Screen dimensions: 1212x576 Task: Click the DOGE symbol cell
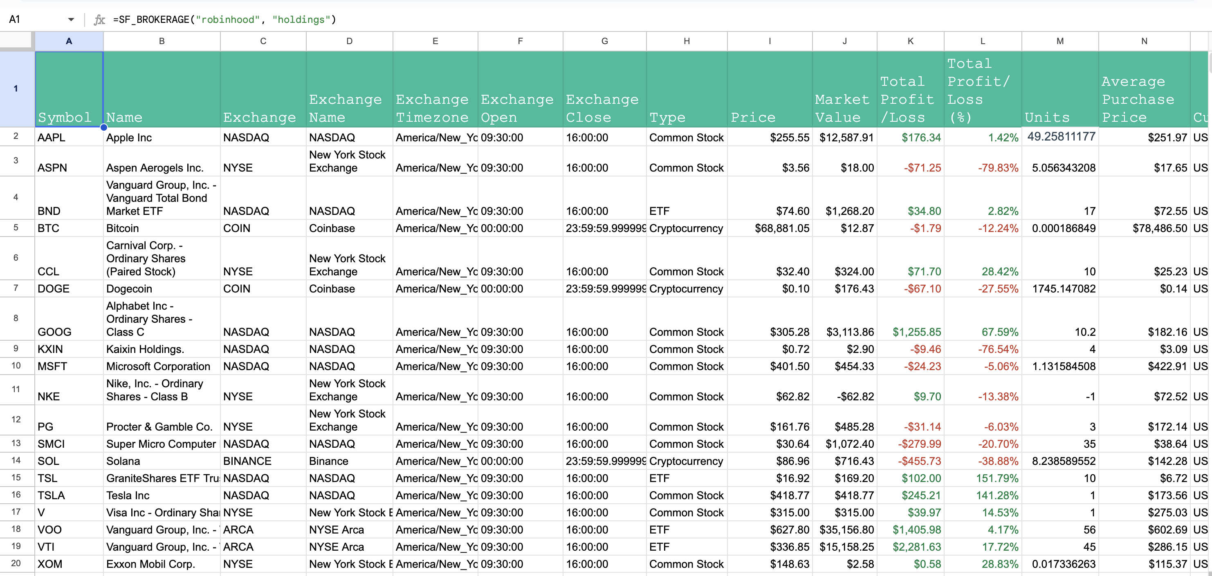coord(69,289)
